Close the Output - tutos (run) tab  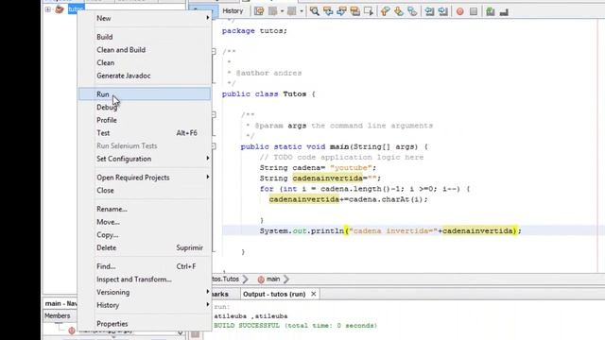pyautogui.click(x=314, y=294)
